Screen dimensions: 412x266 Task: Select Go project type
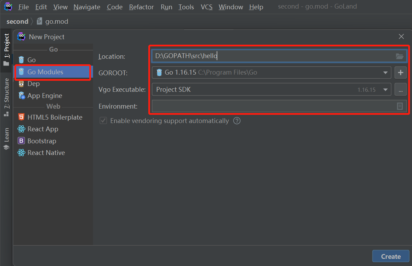click(53, 60)
